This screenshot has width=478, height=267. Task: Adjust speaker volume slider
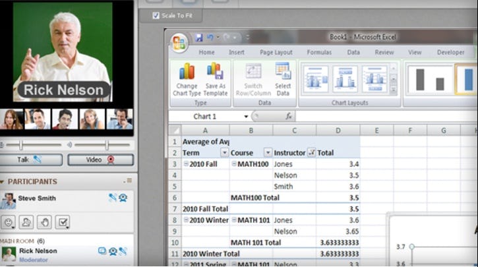tap(107, 145)
